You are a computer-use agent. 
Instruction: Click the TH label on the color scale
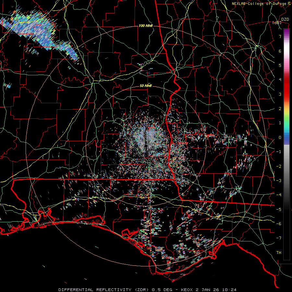click(279, 253)
